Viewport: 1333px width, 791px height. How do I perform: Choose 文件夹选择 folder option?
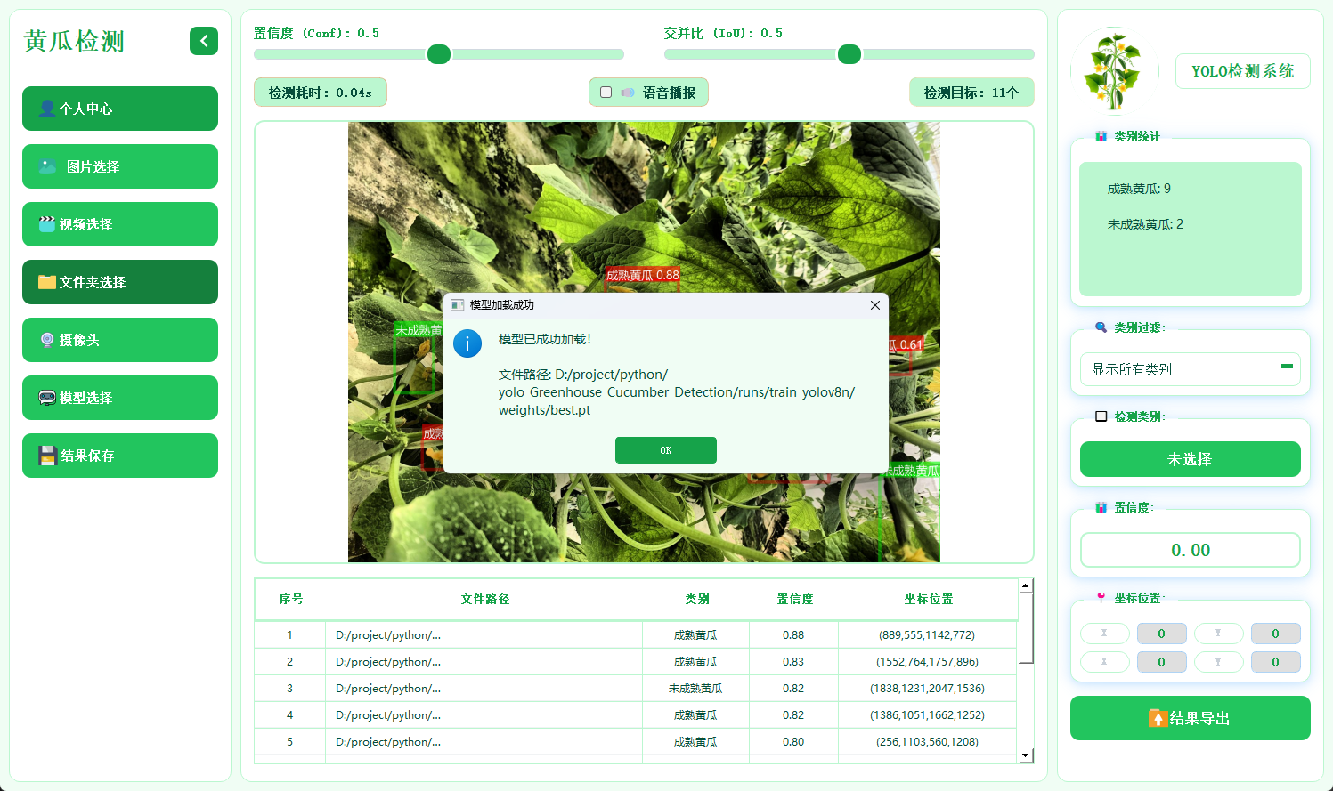coord(120,282)
